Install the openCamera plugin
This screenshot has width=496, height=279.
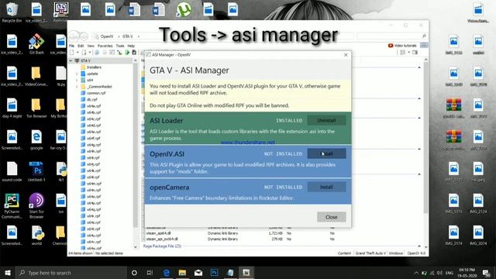tap(326, 187)
